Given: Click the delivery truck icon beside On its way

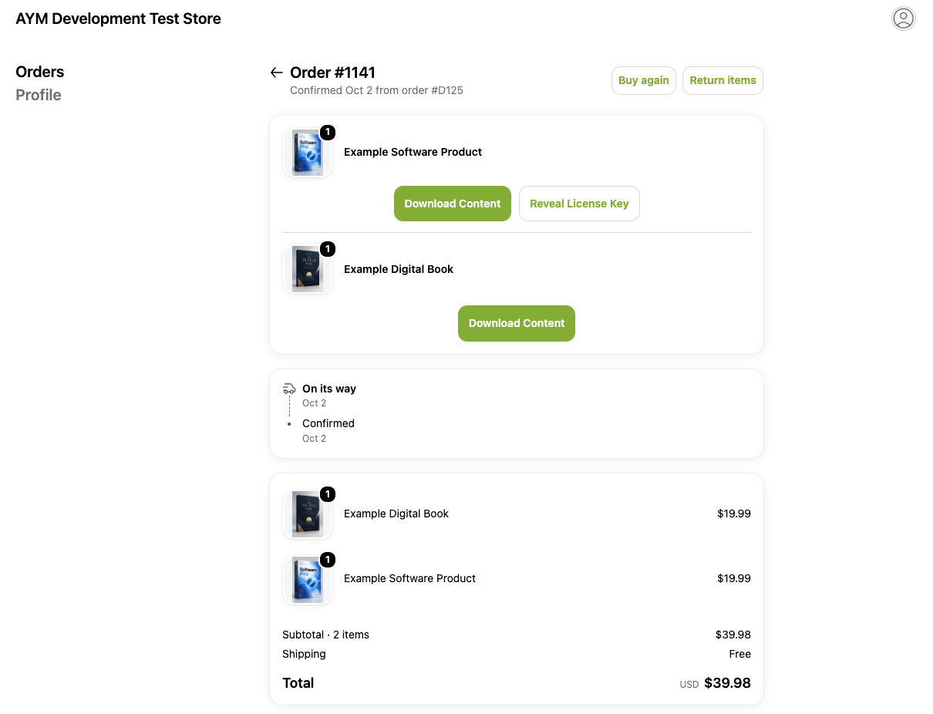Looking at the screenshot, I should tap(289, 389).
